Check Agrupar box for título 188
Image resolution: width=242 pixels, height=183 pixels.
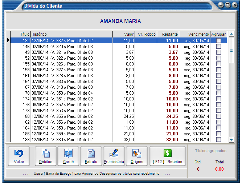218,139
